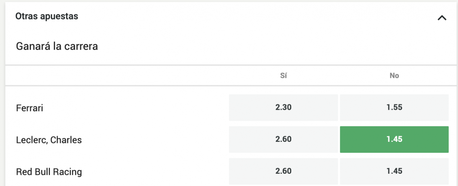Toggle the selected Leclerc No bet
458x186 pixels.
coord(394,139)
